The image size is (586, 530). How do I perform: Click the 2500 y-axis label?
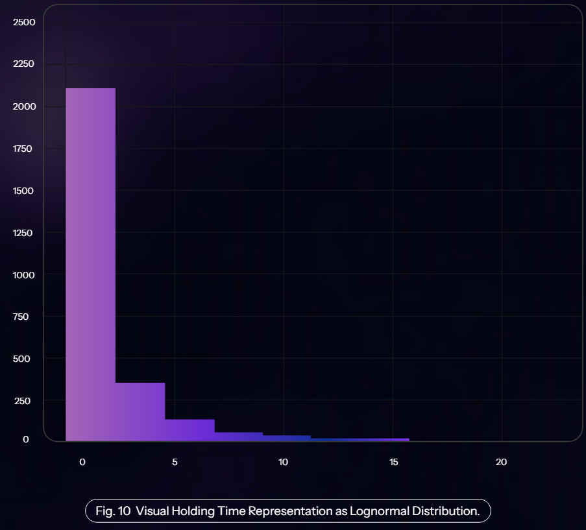24,22
